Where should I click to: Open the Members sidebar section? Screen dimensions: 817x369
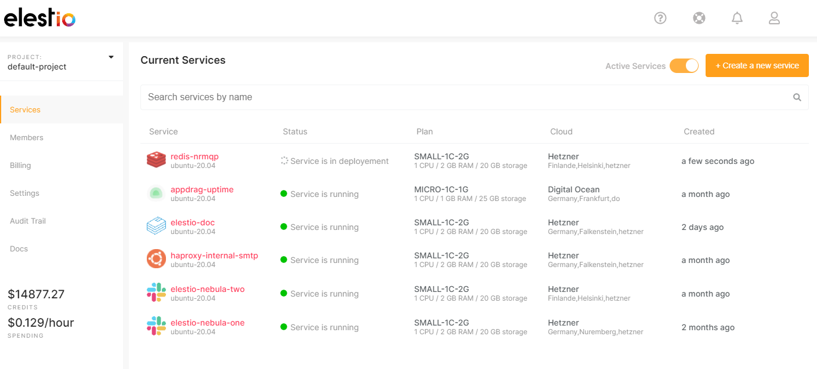(27, 138)
